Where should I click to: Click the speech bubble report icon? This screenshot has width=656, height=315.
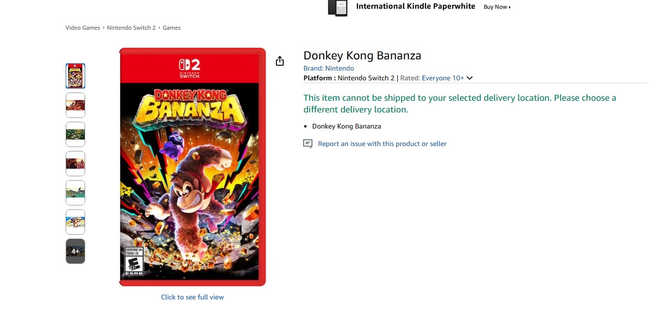308,144
